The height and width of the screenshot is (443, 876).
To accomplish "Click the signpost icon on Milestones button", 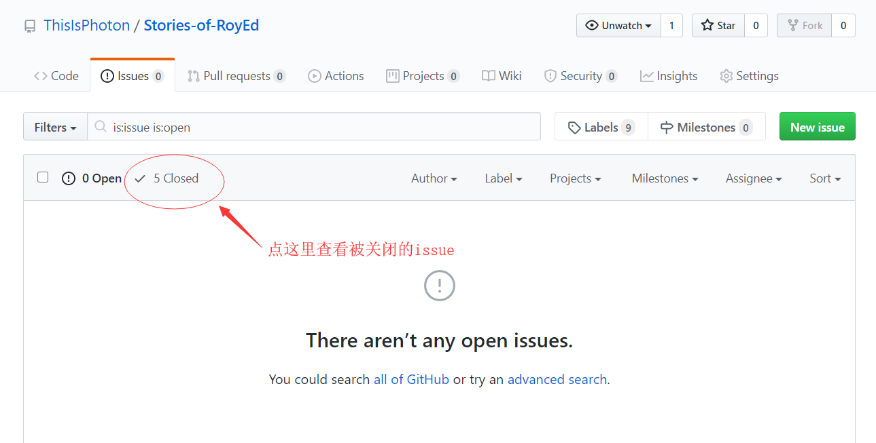I will coord(667,128).
